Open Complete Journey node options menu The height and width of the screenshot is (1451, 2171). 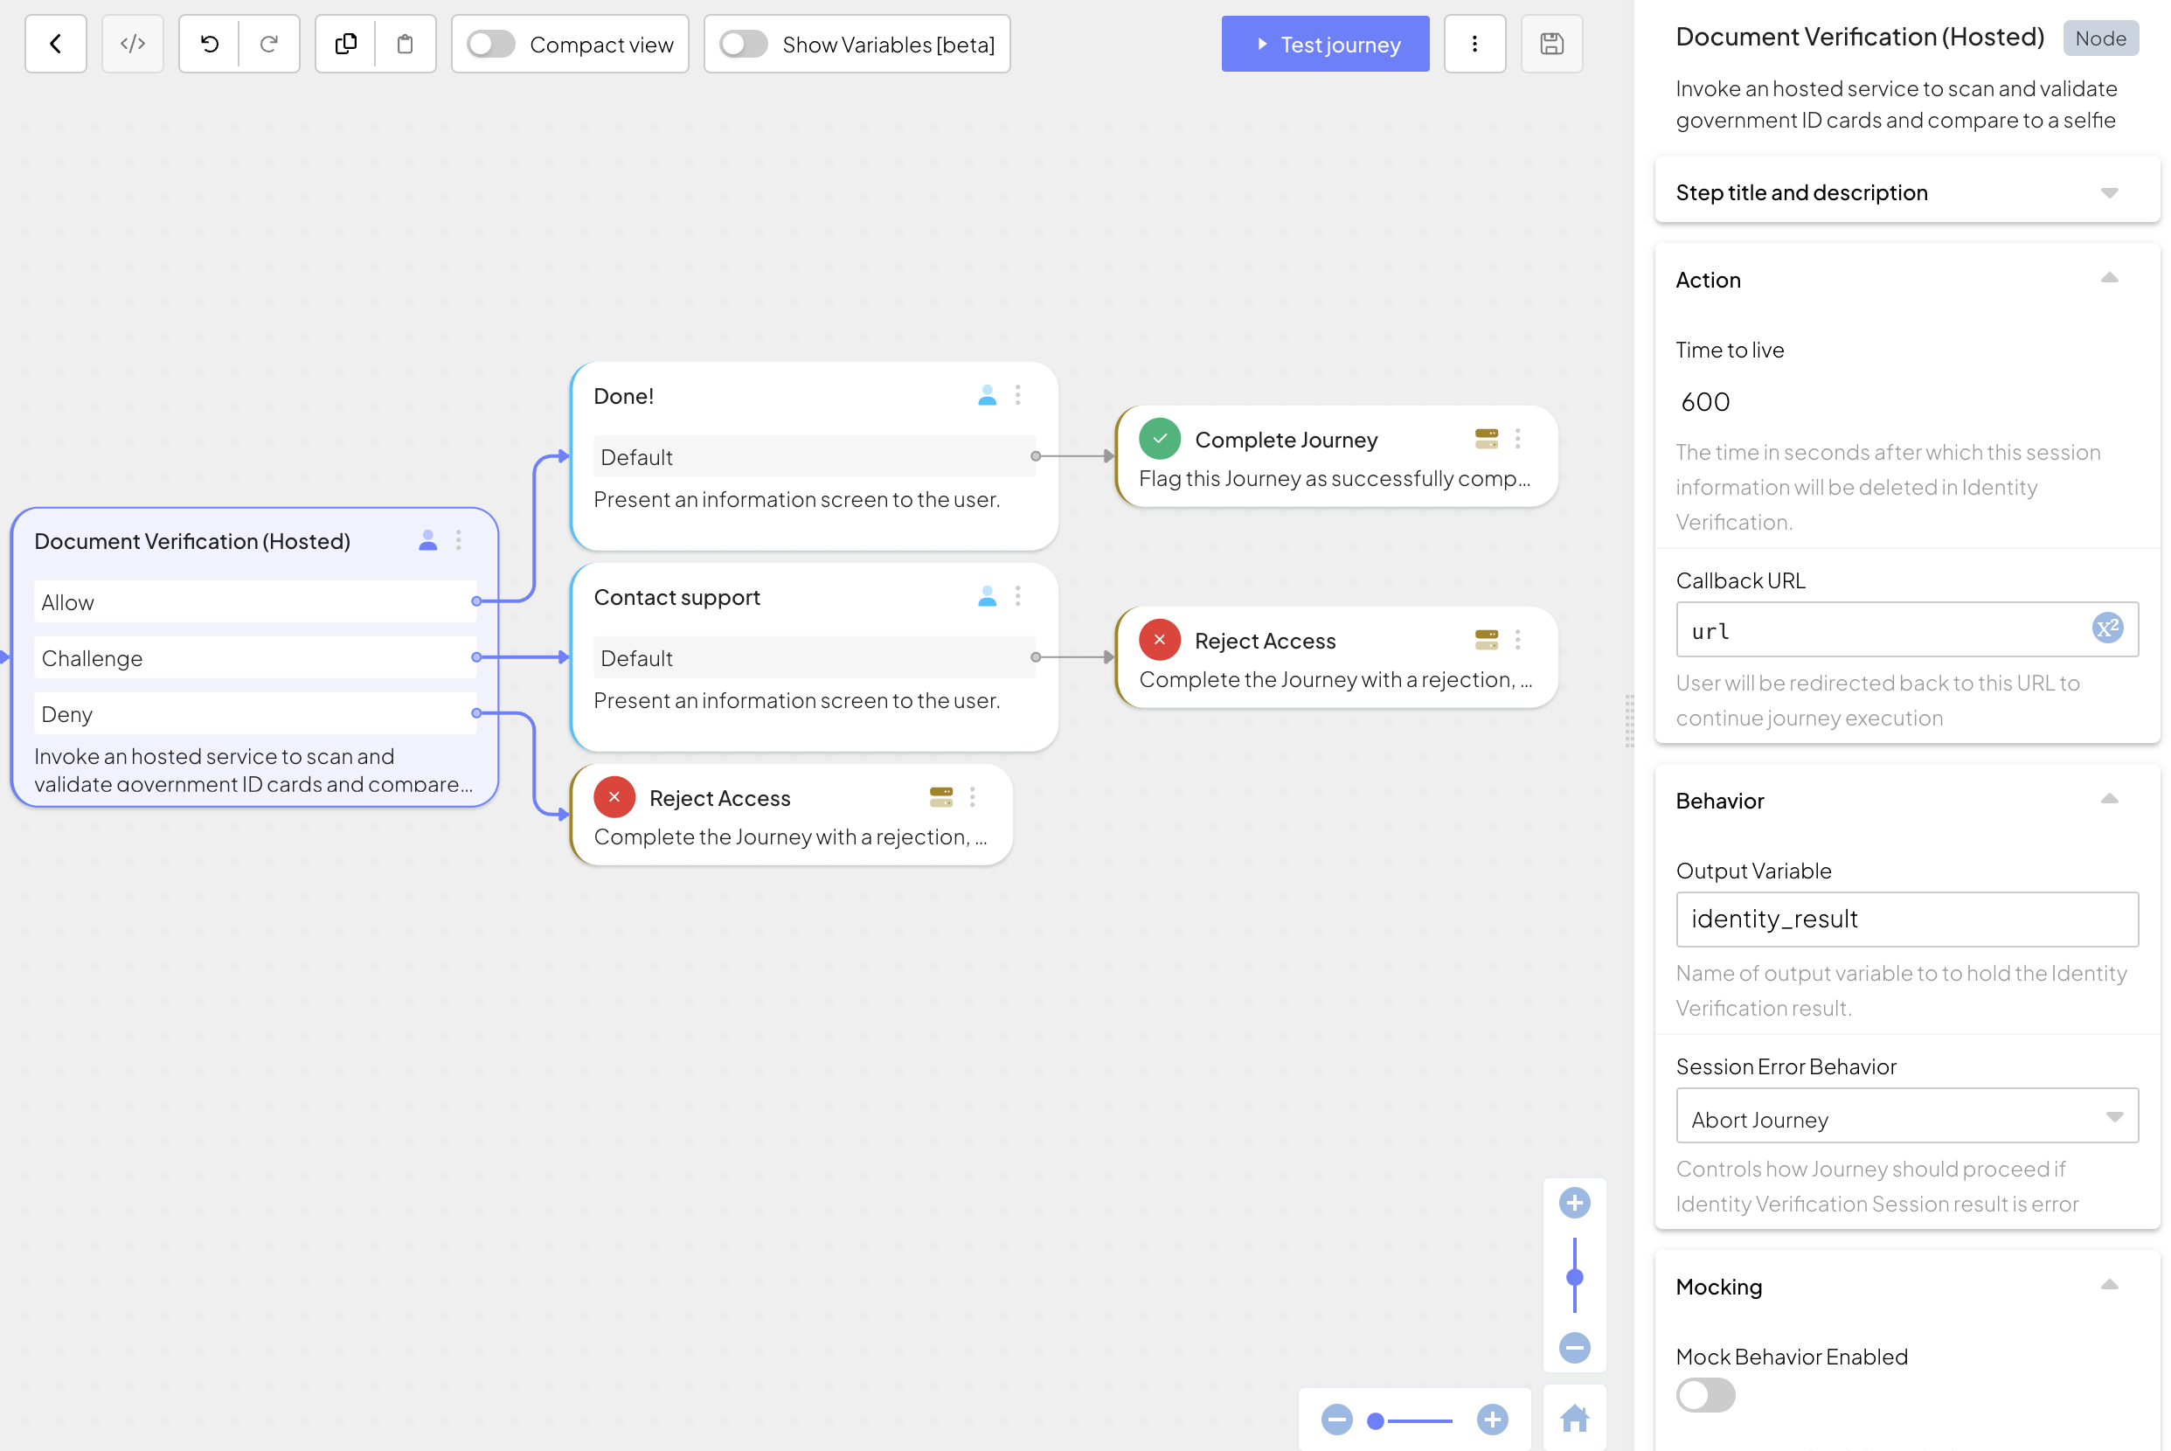[x=1517, y=439]
